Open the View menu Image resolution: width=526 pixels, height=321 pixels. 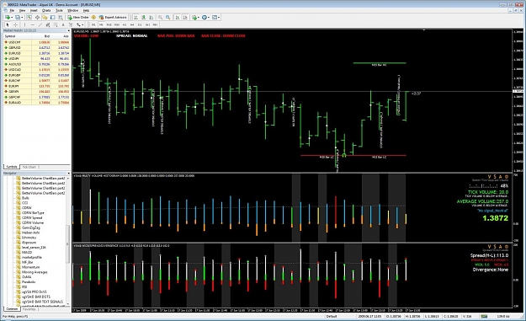(x=22, y=10)
